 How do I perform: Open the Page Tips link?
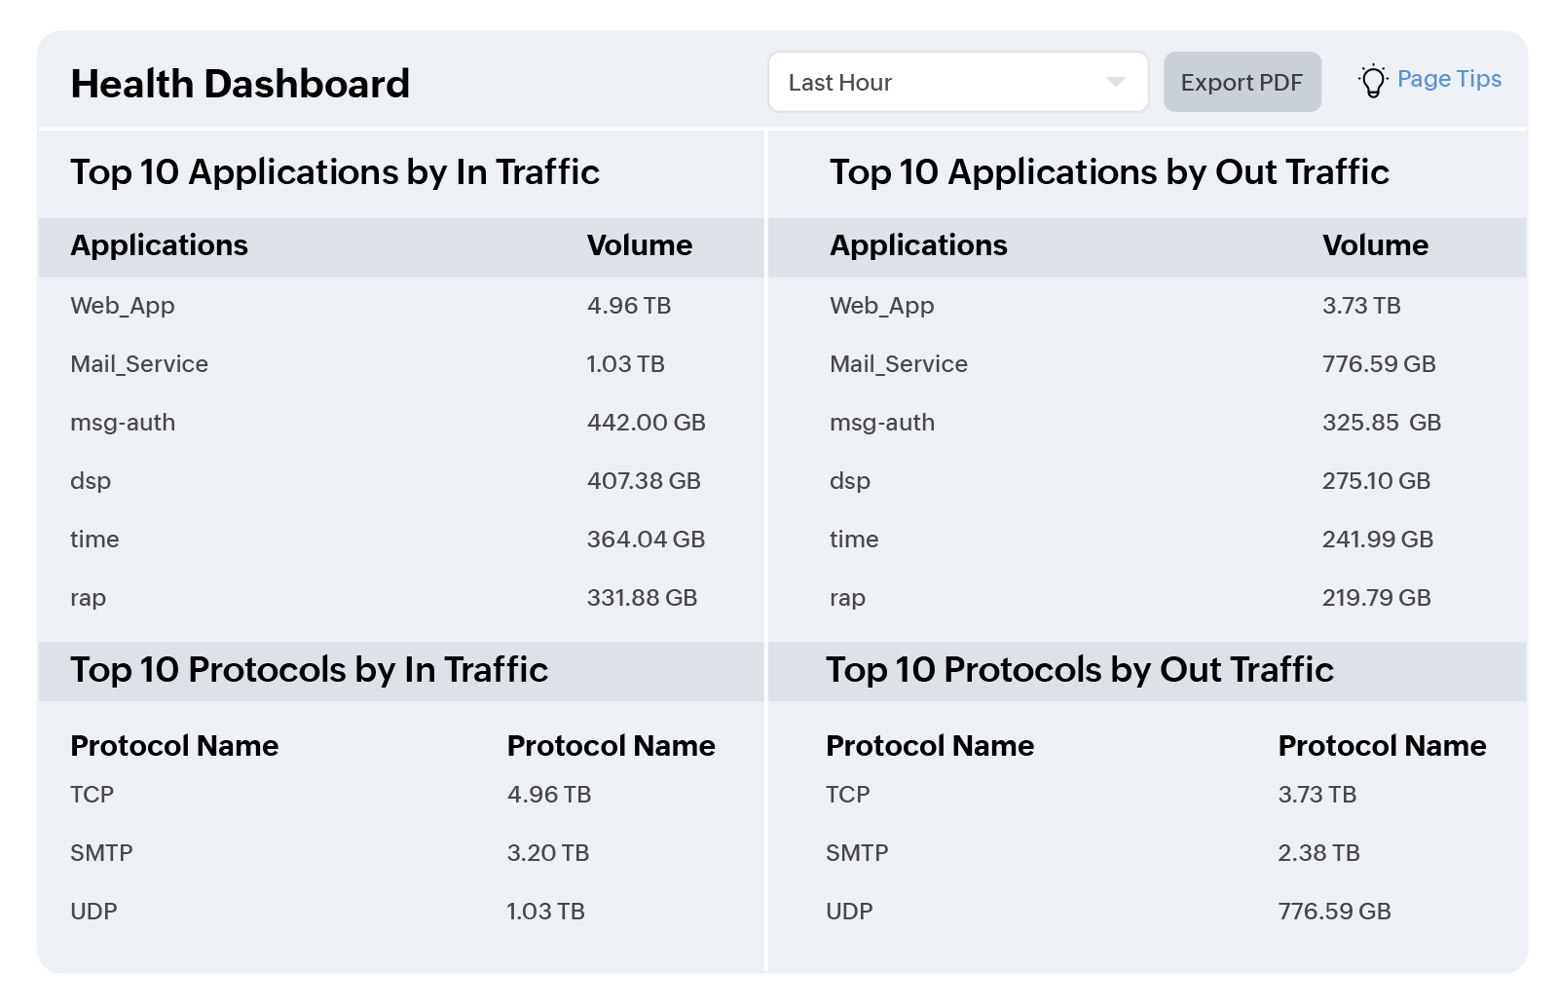[x=1449, y=79]
